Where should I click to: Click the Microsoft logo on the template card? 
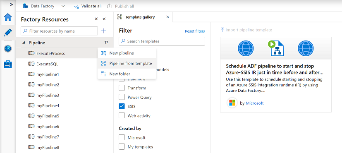coord(232,103)
